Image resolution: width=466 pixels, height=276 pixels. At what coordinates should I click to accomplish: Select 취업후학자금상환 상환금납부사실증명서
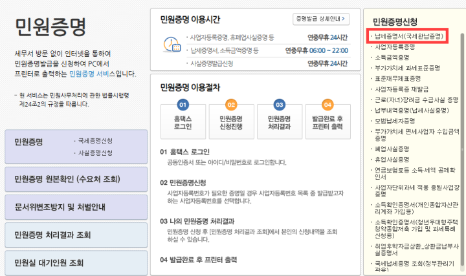click(417, 249)
